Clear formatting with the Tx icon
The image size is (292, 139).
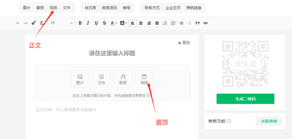42,23
